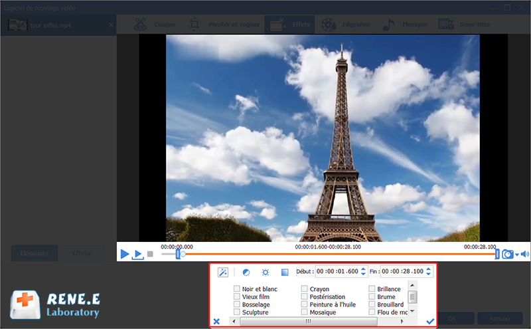Select the tour eiffel.mp4 thumbnail
The image size is (531, 329).
click(18, 25)
